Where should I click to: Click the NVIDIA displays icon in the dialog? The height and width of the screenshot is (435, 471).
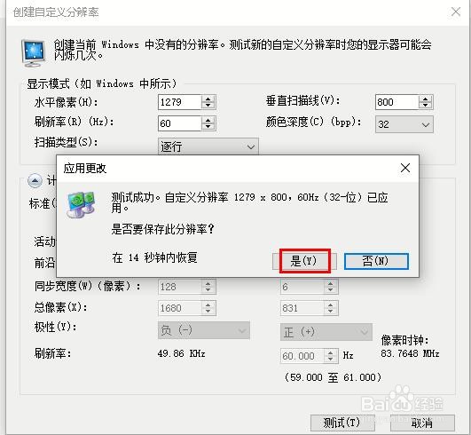point(81,204)
